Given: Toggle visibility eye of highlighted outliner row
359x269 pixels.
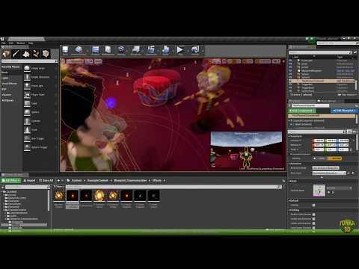Looking at the screenshot, I should [x=290, y=81].
